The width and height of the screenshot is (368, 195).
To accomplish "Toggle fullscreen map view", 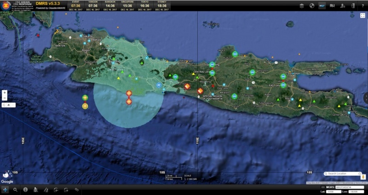I will (x=362, y=16).
